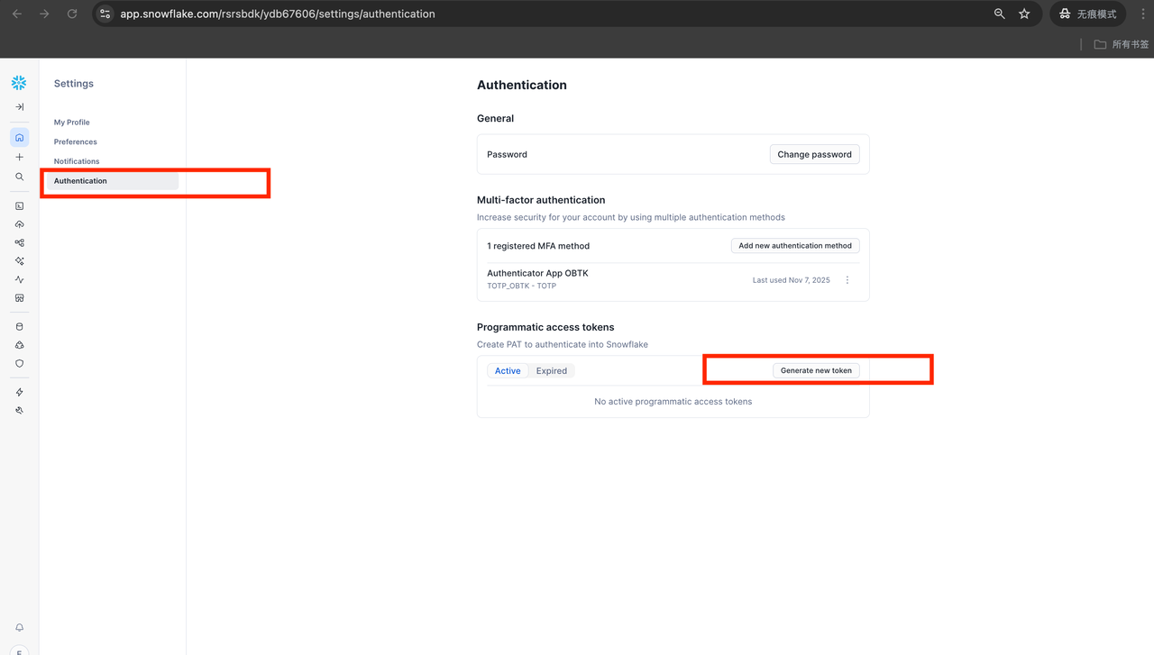Open the Search magnifier in sidebar

click(x=19, y=177)
